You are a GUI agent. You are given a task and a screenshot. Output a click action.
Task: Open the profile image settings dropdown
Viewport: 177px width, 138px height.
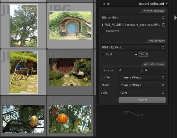coord(142,77)
